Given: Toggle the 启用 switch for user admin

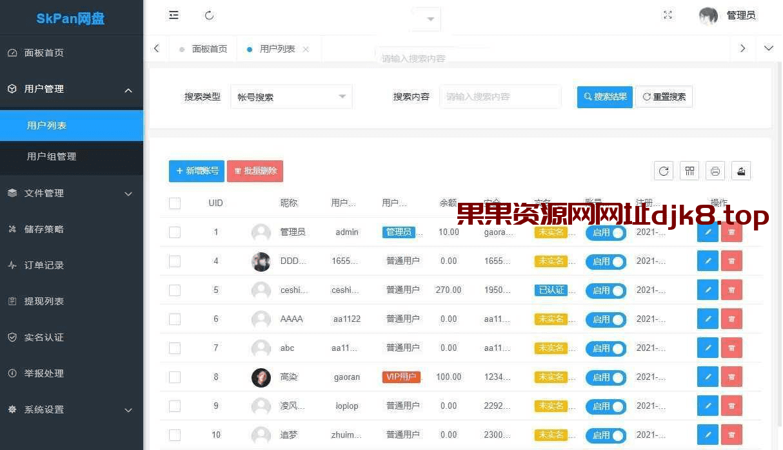Looking at the screenshot, I should 606,232.
